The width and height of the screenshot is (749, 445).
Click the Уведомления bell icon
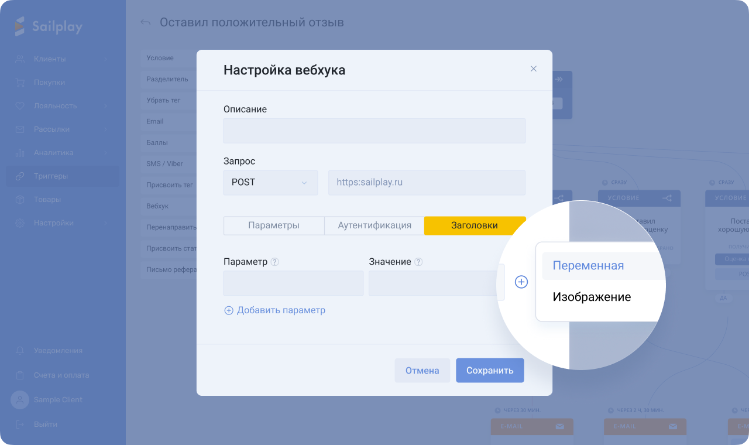20,351
